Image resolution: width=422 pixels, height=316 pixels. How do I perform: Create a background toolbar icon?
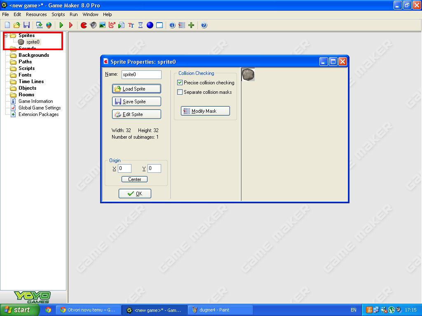102,25
